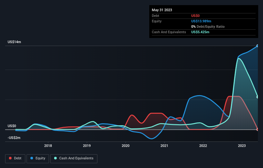Screen dimensions: 263x168
Task: Click the US$13.989m equity value
Action: 201,21
